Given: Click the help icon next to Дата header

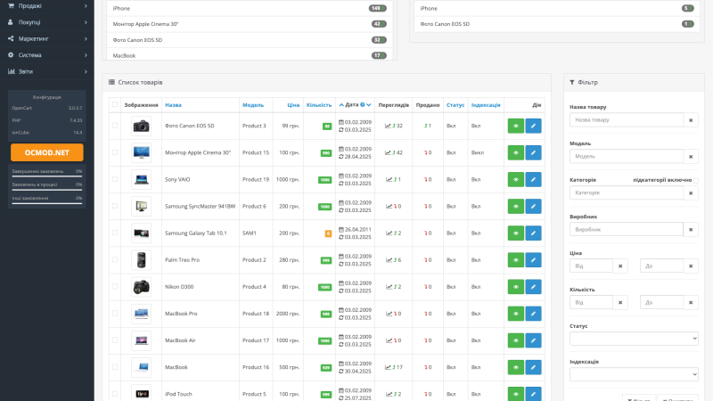Looking at the screenshot, I should tap(363, 104).
